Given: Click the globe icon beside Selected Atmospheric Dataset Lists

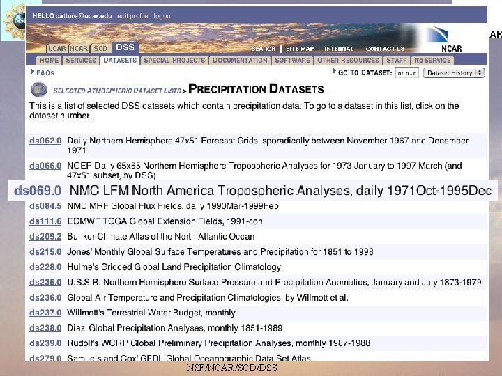Looking at the screenshot, I should tap(39, 90).
